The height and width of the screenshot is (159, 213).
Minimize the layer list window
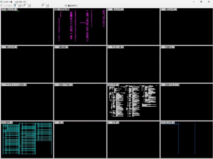coord(194,2)
